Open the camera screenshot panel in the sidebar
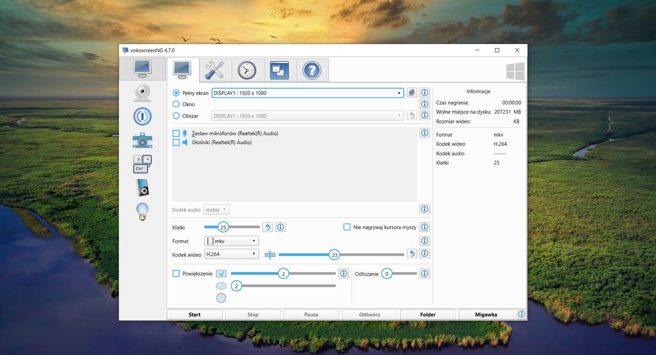Viewport: 656px width, 355px height. coord(142,140)
